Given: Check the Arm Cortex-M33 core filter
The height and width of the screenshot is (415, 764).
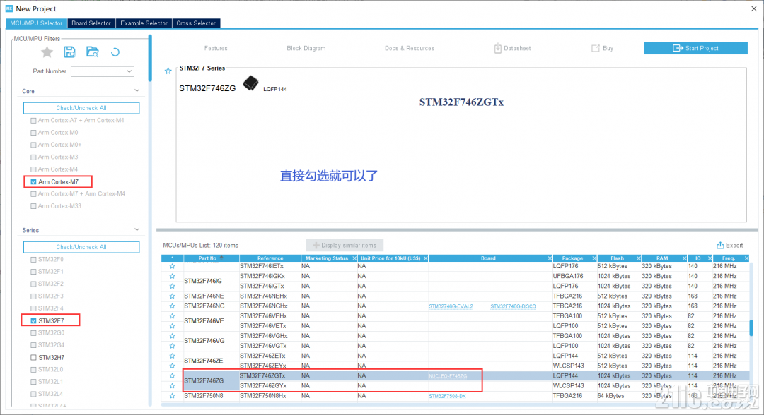Looking at the screenshot, I should 34,206.
